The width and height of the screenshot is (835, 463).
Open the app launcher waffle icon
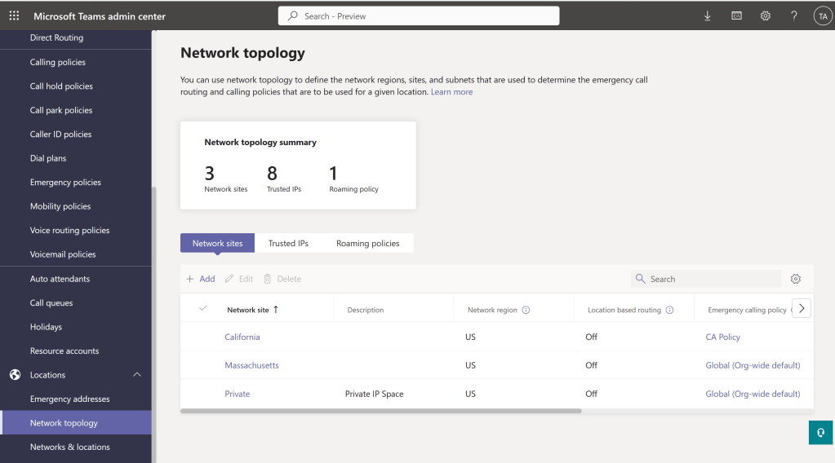(14, 15)
